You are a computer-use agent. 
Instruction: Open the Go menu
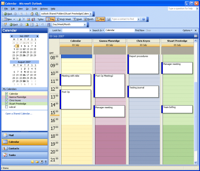(x=27, y=9)
